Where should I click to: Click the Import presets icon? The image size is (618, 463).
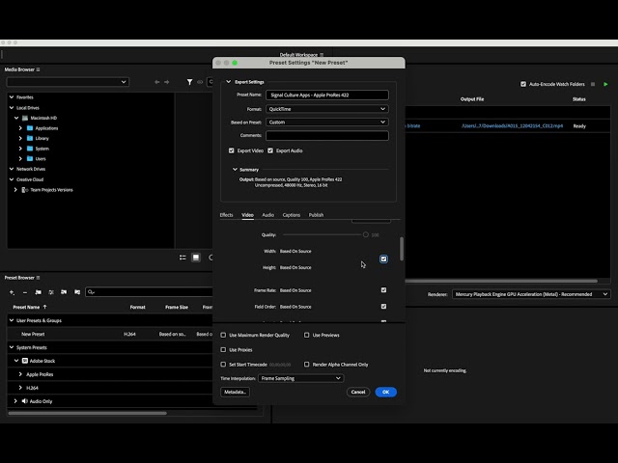[x=64, y=292]
